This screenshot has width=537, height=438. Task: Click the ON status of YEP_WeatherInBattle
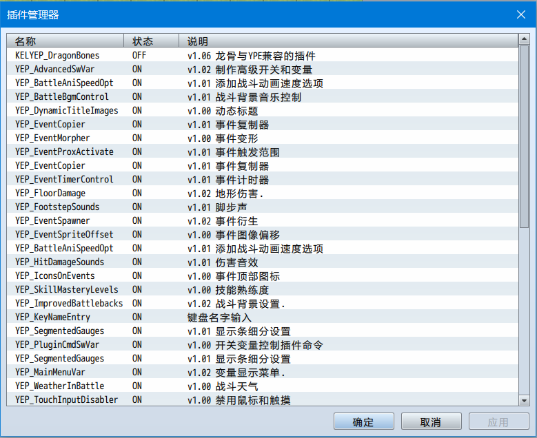137,386
